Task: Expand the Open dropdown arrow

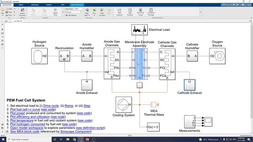Action: tap(15, 9)
